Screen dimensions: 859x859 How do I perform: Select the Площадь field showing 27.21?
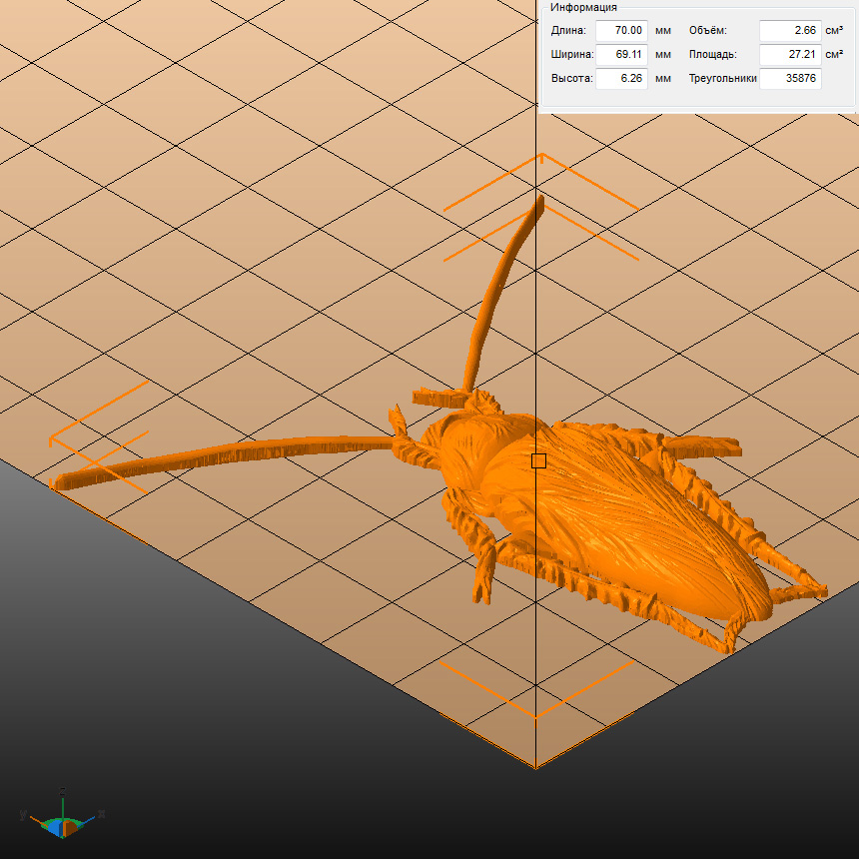[x=789, y=54]
